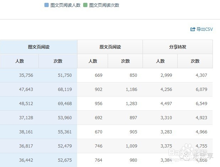Click the cell value 6,549

point(201,104)
